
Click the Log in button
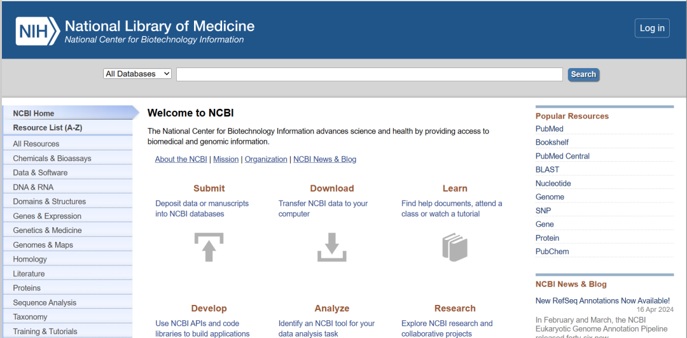click(652, 28)
